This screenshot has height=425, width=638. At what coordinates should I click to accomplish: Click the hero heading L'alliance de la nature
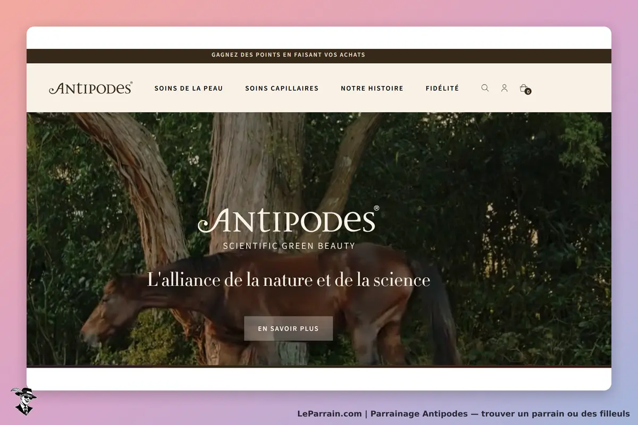289,279
